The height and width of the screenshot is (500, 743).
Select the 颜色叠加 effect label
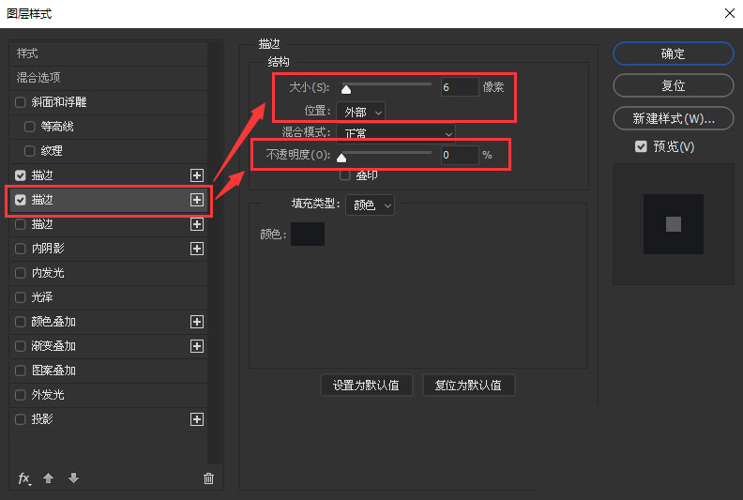[53, 322]
